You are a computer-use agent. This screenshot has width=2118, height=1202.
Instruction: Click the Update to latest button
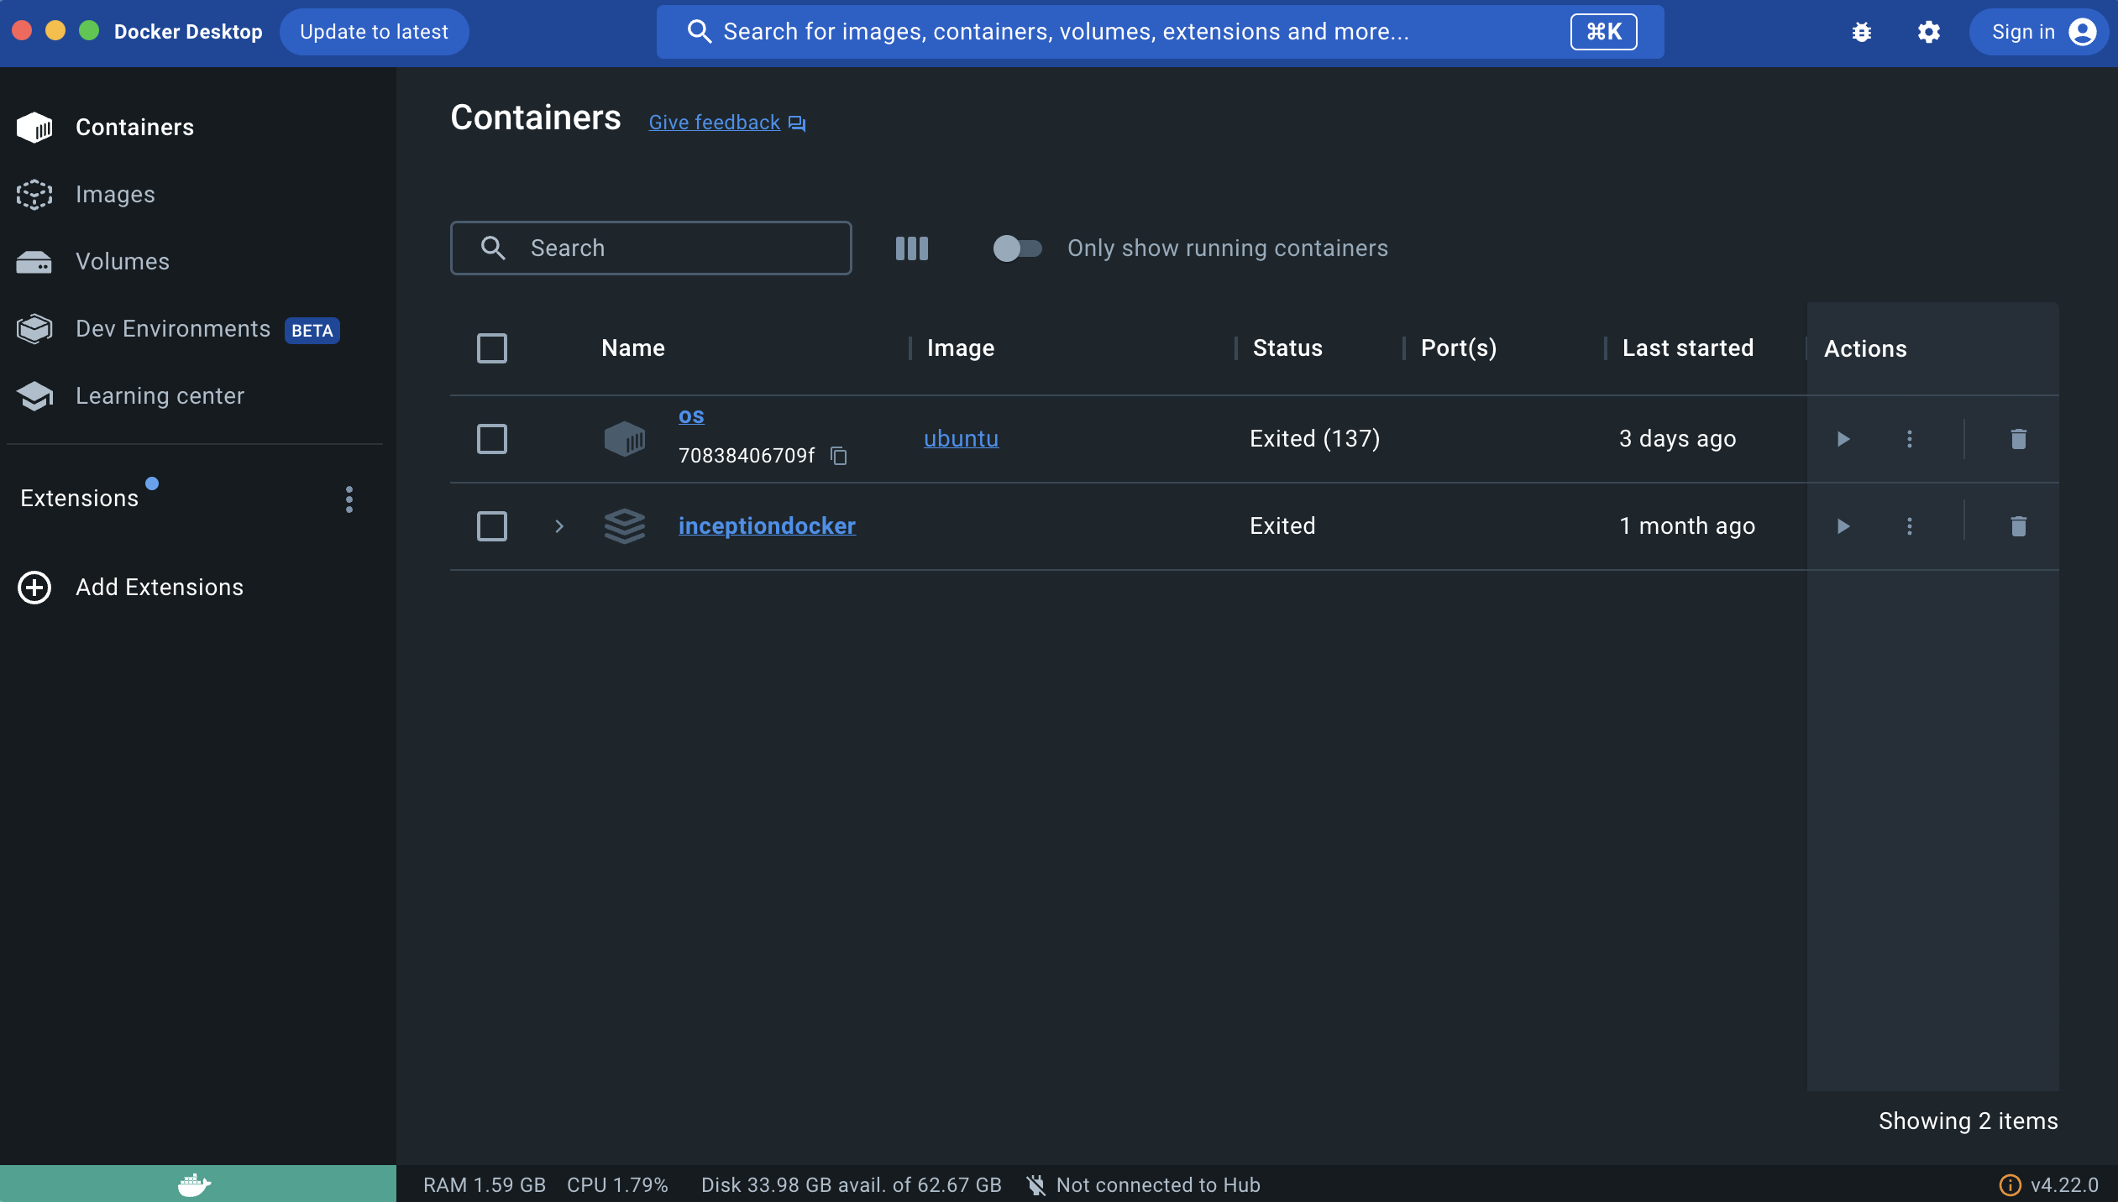coord(374,32)
